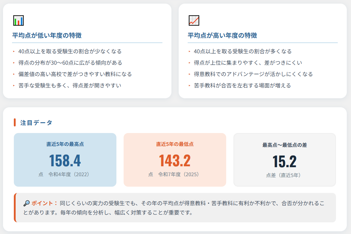This screenshot has width=351, height=234.
Task: Click bullet 40点以上を取る受験生の割合が多くなる
Action: pyautogui.click(x=243, y=51)
